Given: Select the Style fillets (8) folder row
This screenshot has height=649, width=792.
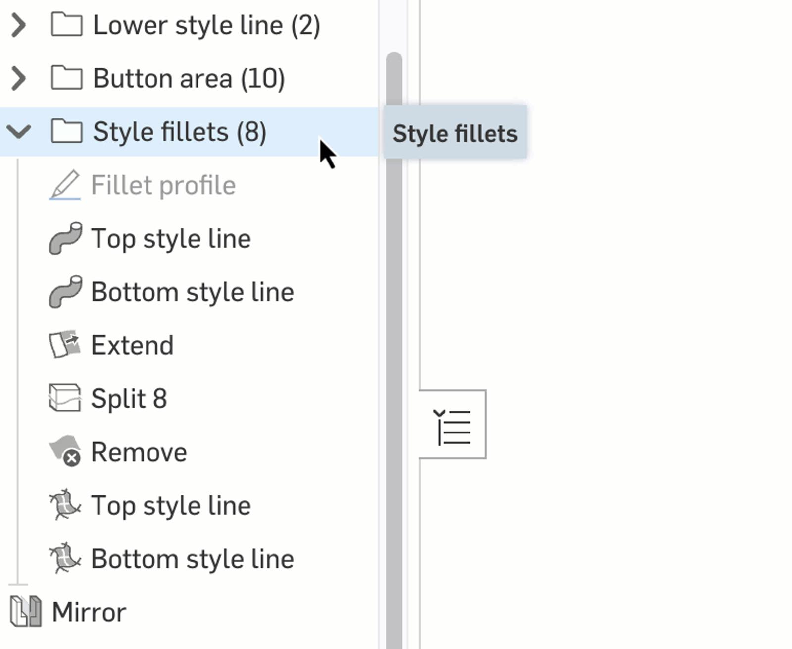Looking at the screenshot, I should click(179, 132).
